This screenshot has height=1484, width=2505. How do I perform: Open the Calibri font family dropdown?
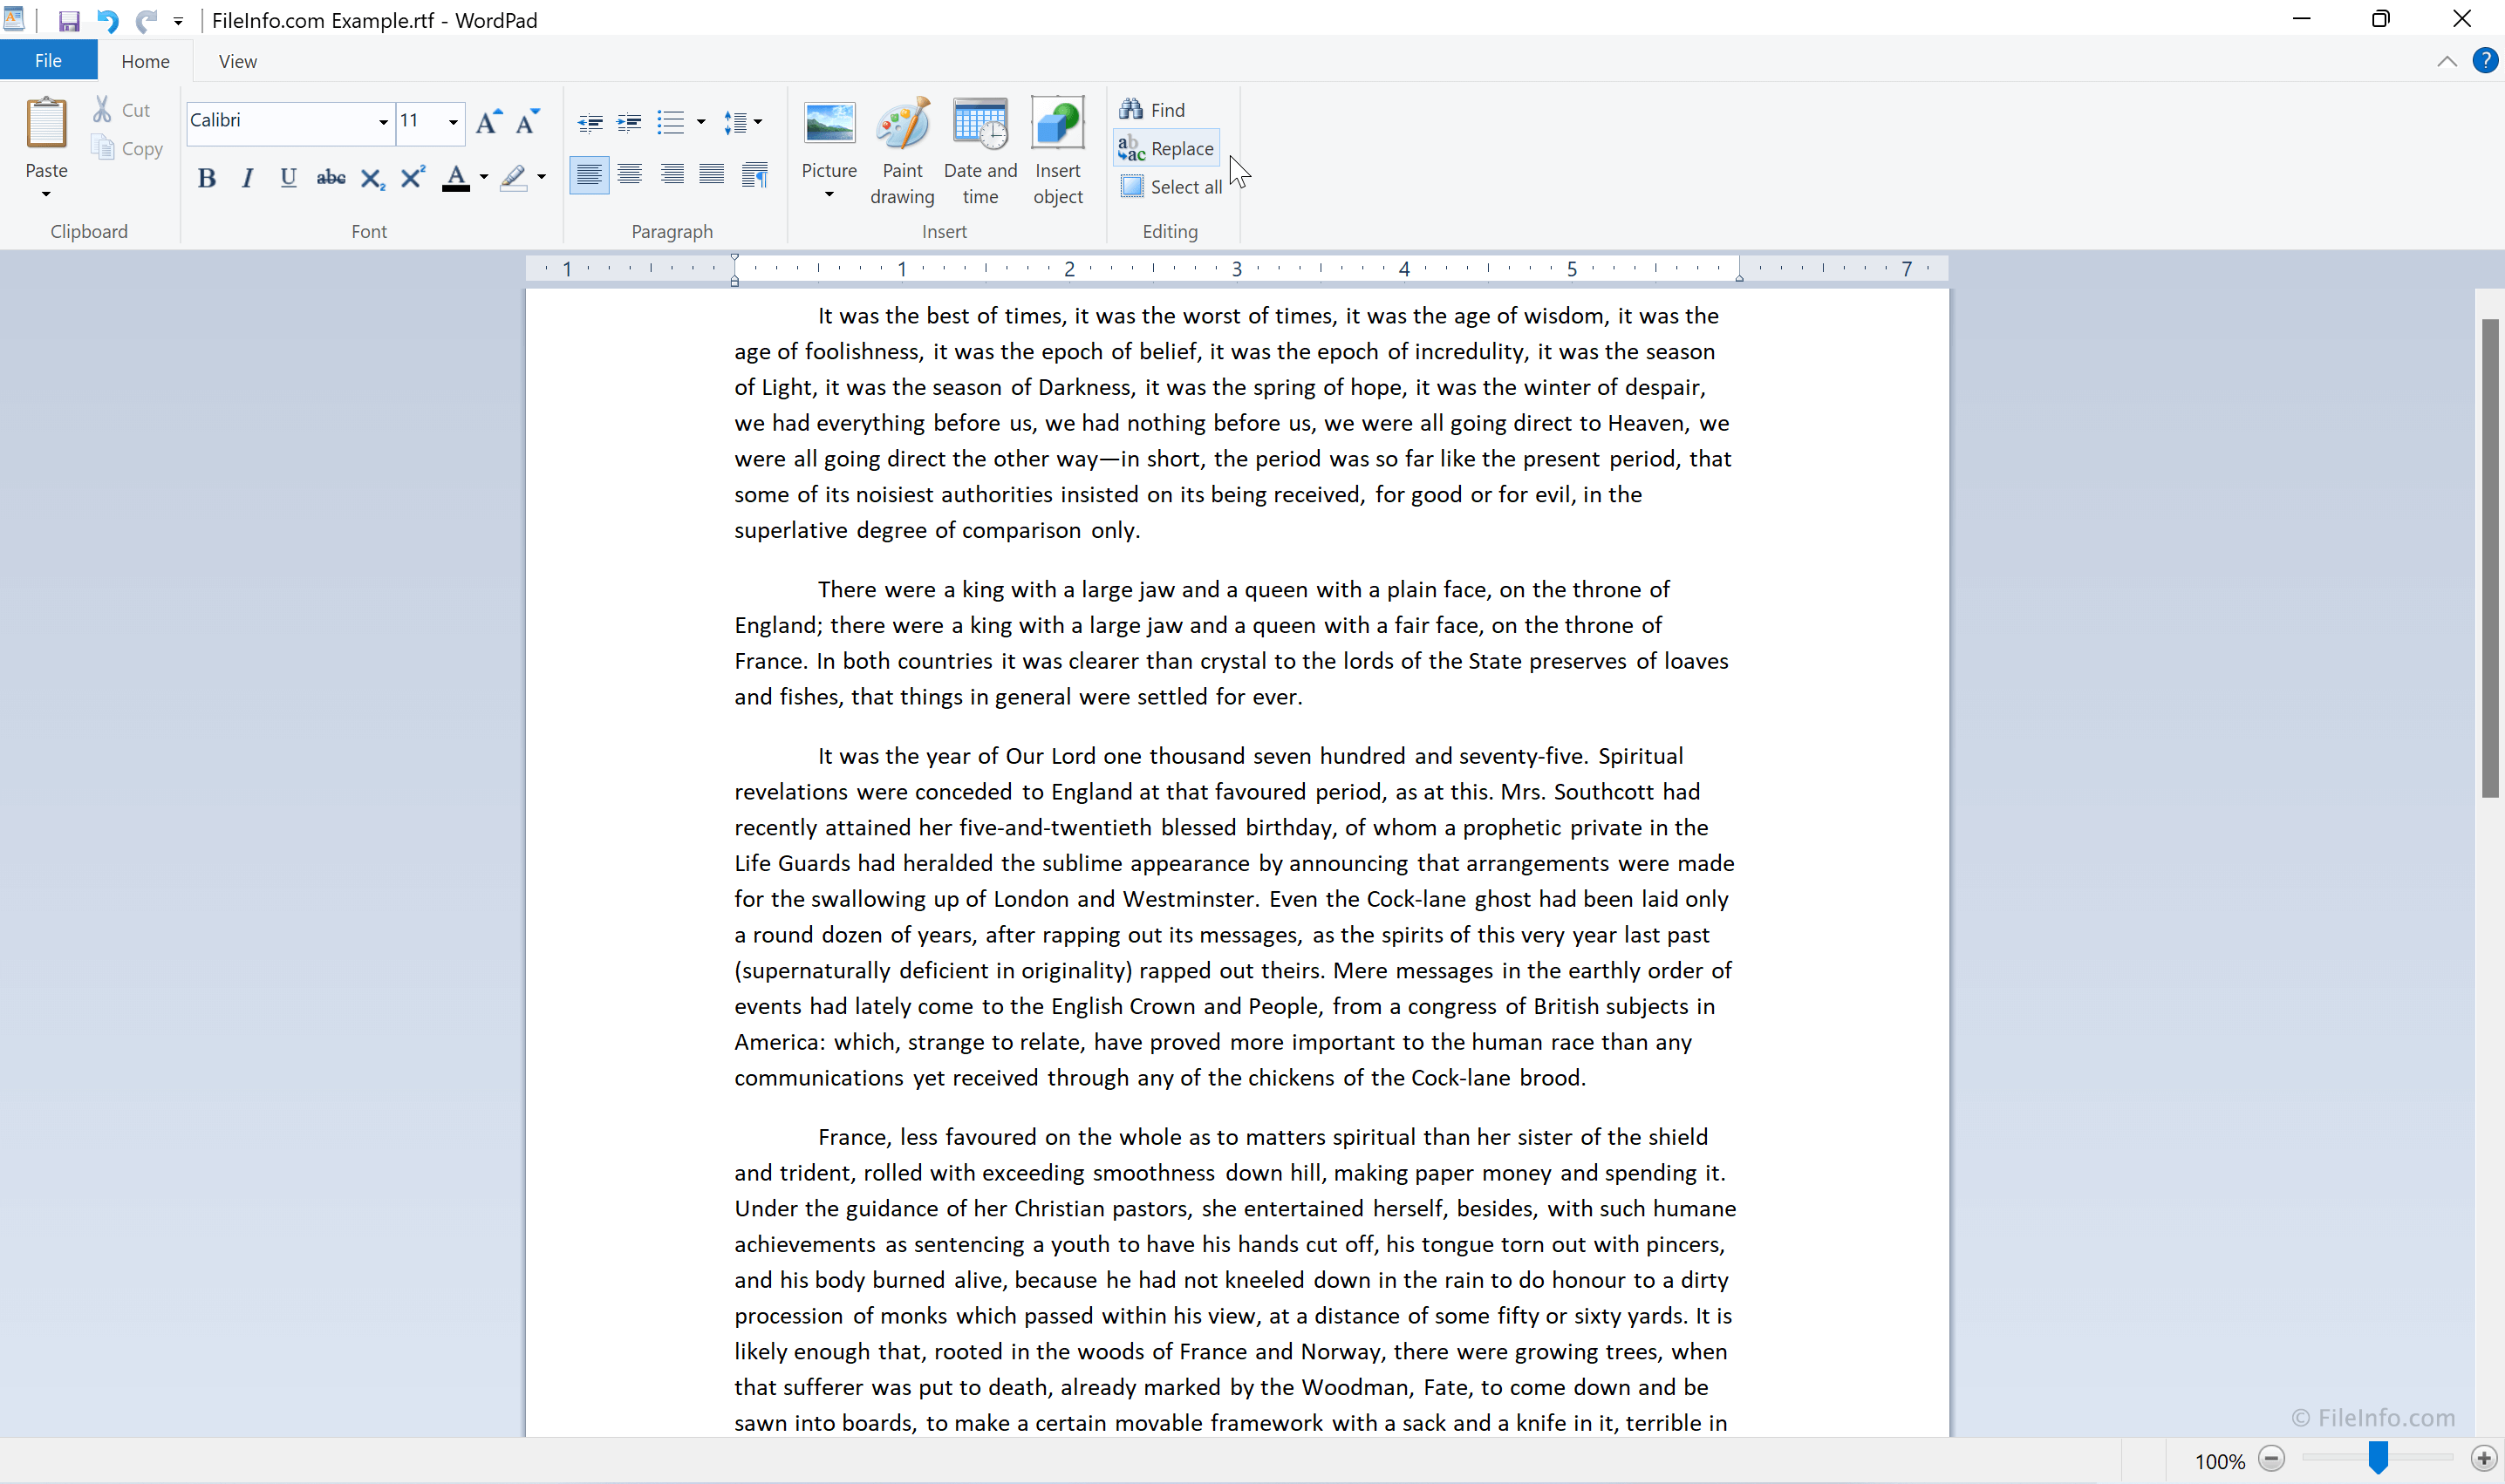[382, 121]
